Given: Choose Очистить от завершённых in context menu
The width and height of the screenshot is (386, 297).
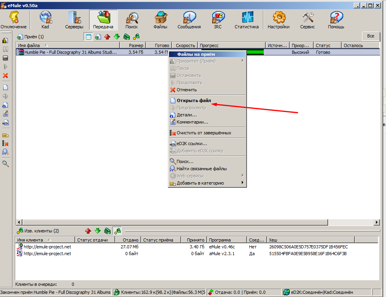Looking at the screenshot, I should pos(207,133).
